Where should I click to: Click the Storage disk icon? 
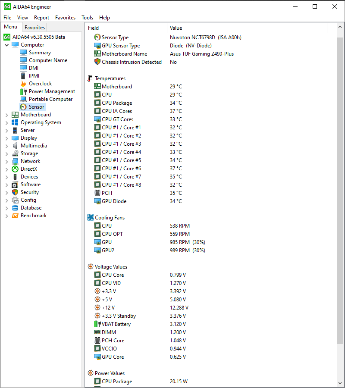point(15,153)
